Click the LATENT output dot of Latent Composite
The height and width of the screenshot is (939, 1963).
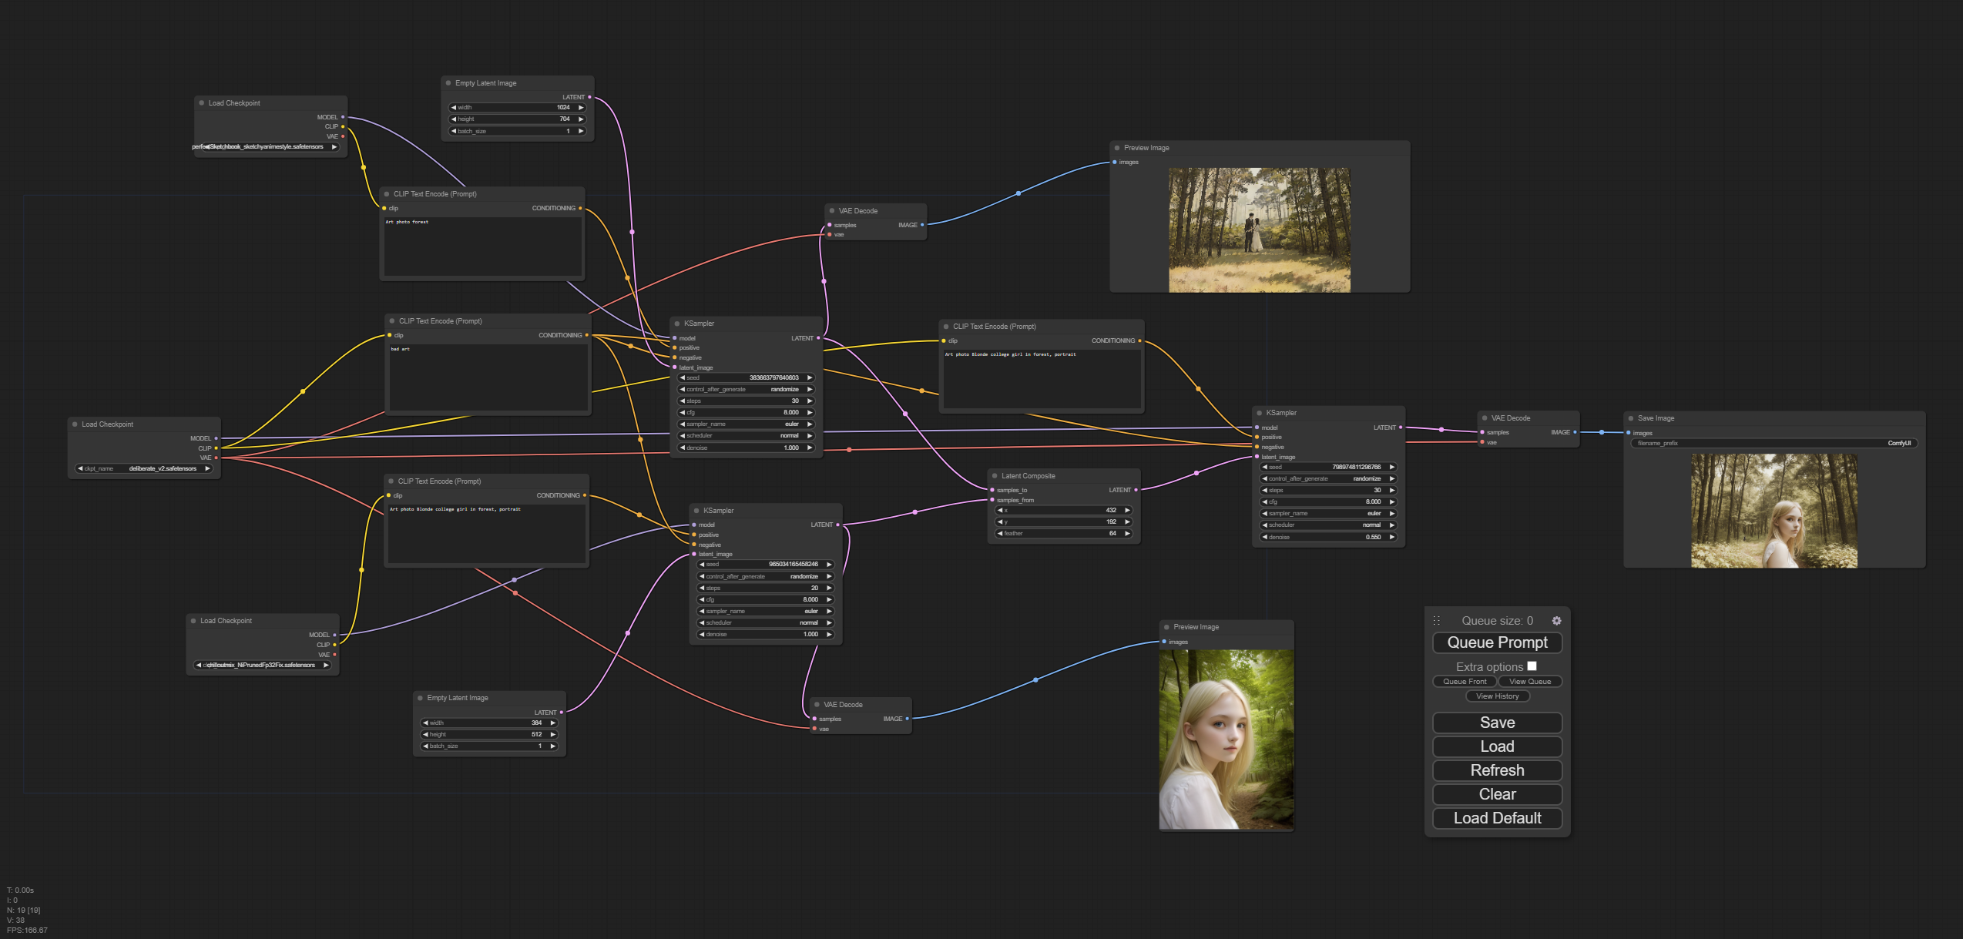click(x=1136, y=490)
